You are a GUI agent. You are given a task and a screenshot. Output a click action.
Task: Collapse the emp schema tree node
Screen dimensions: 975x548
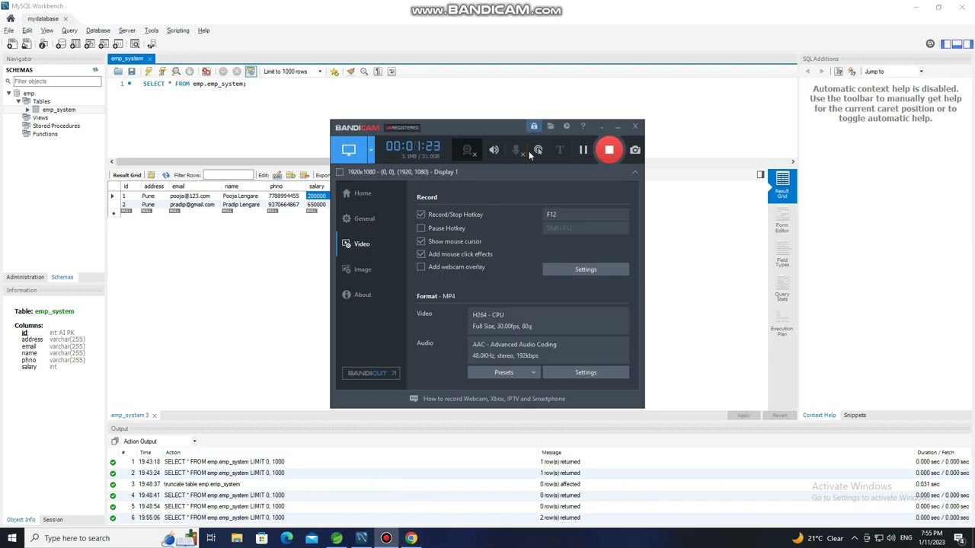pos(8,94)
